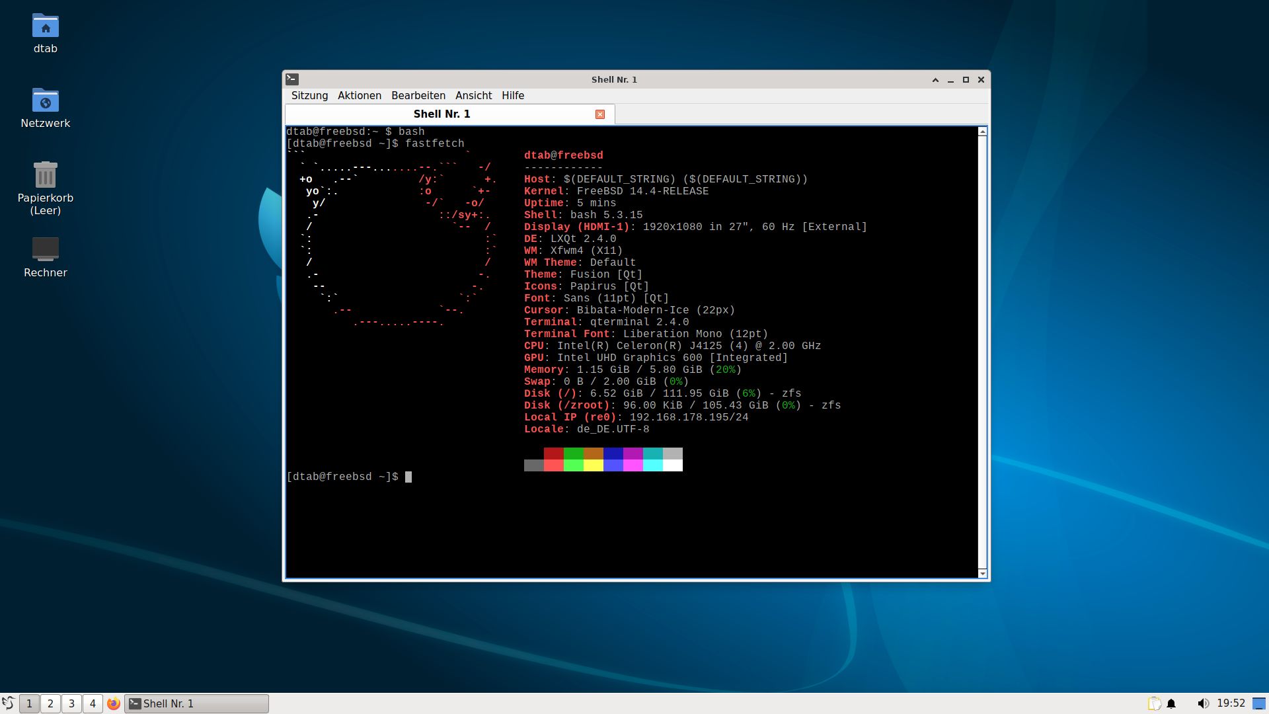Roll up the terminal window with the arrow button
Screen dimensions: 1269x714
pyautogui.click(x=935, y=80)
